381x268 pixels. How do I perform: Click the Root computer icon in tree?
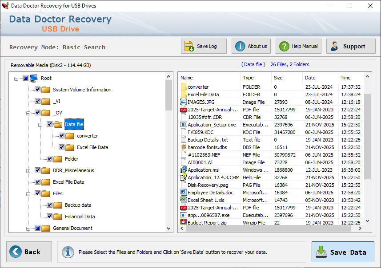pyautogui.click(x=34, y=78)
